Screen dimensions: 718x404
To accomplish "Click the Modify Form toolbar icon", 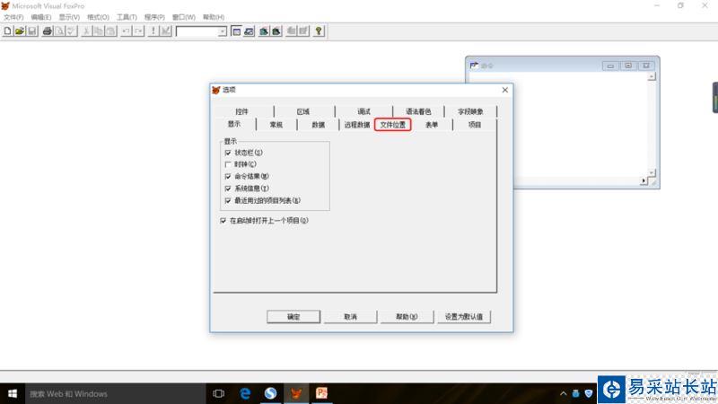I will tap(166, 31).
